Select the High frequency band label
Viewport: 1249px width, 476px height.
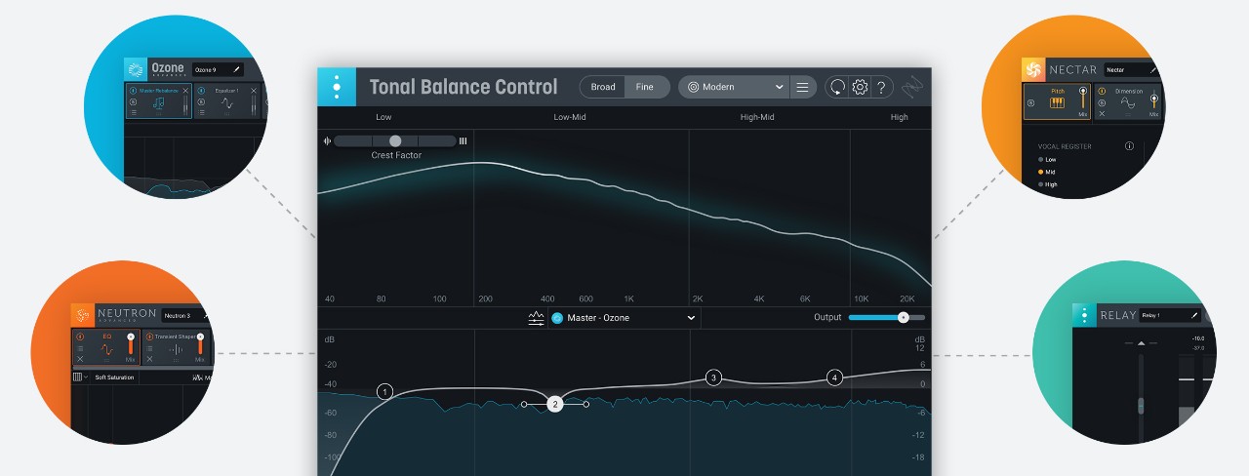(x=900, y=117)
